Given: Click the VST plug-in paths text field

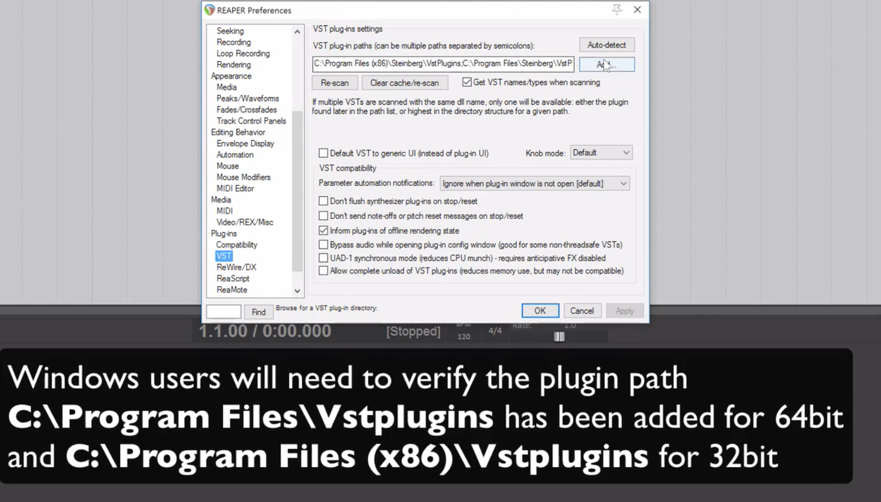Looking at the screenshot, I should pos(443,64).
